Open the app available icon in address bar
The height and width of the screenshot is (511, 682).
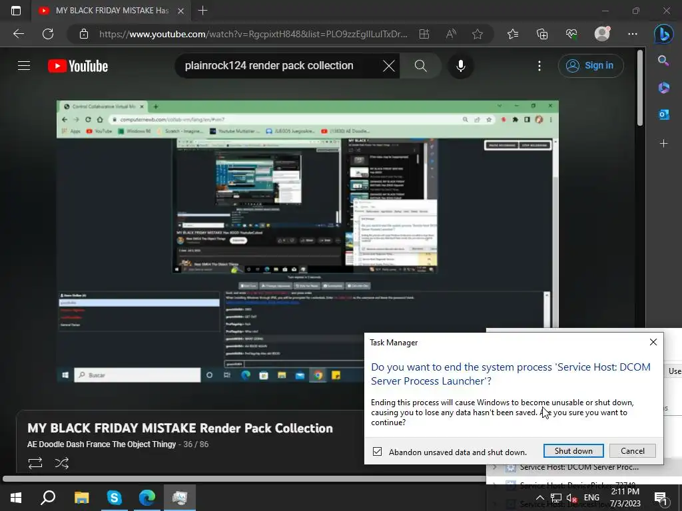[424, 34]
